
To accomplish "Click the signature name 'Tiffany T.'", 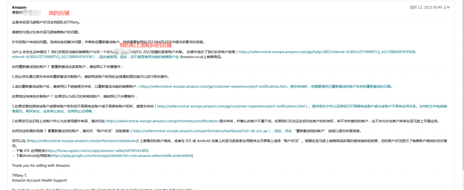I will coord(19,175).
